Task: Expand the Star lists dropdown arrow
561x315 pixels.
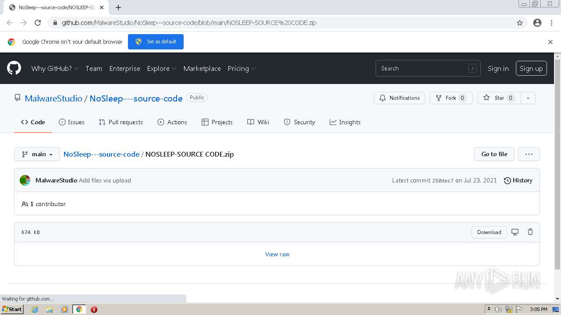Action: coord(528,98)
